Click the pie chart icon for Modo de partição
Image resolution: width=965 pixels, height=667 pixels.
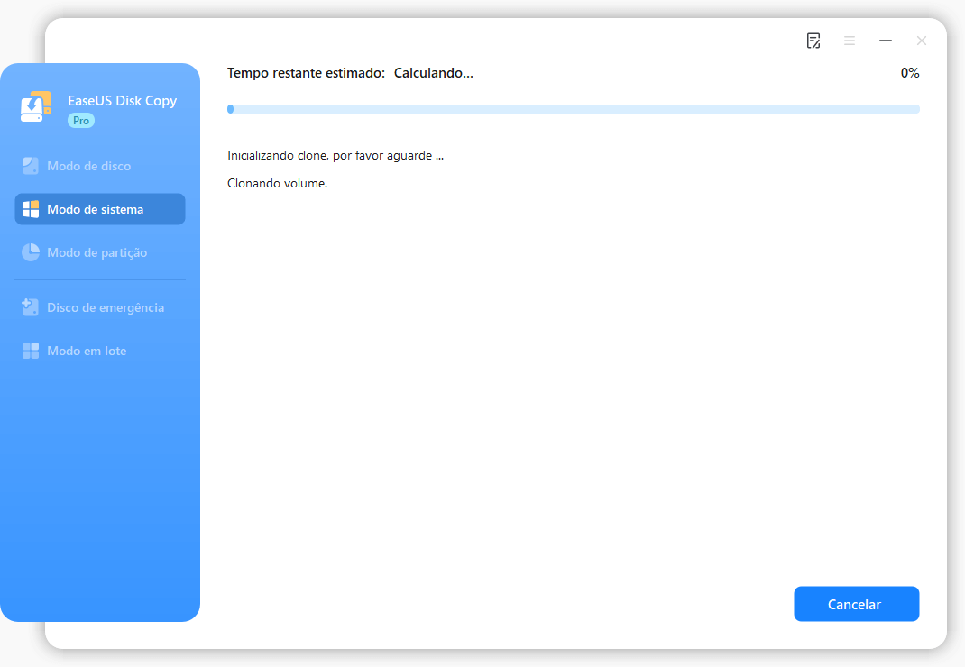point(31,252)
